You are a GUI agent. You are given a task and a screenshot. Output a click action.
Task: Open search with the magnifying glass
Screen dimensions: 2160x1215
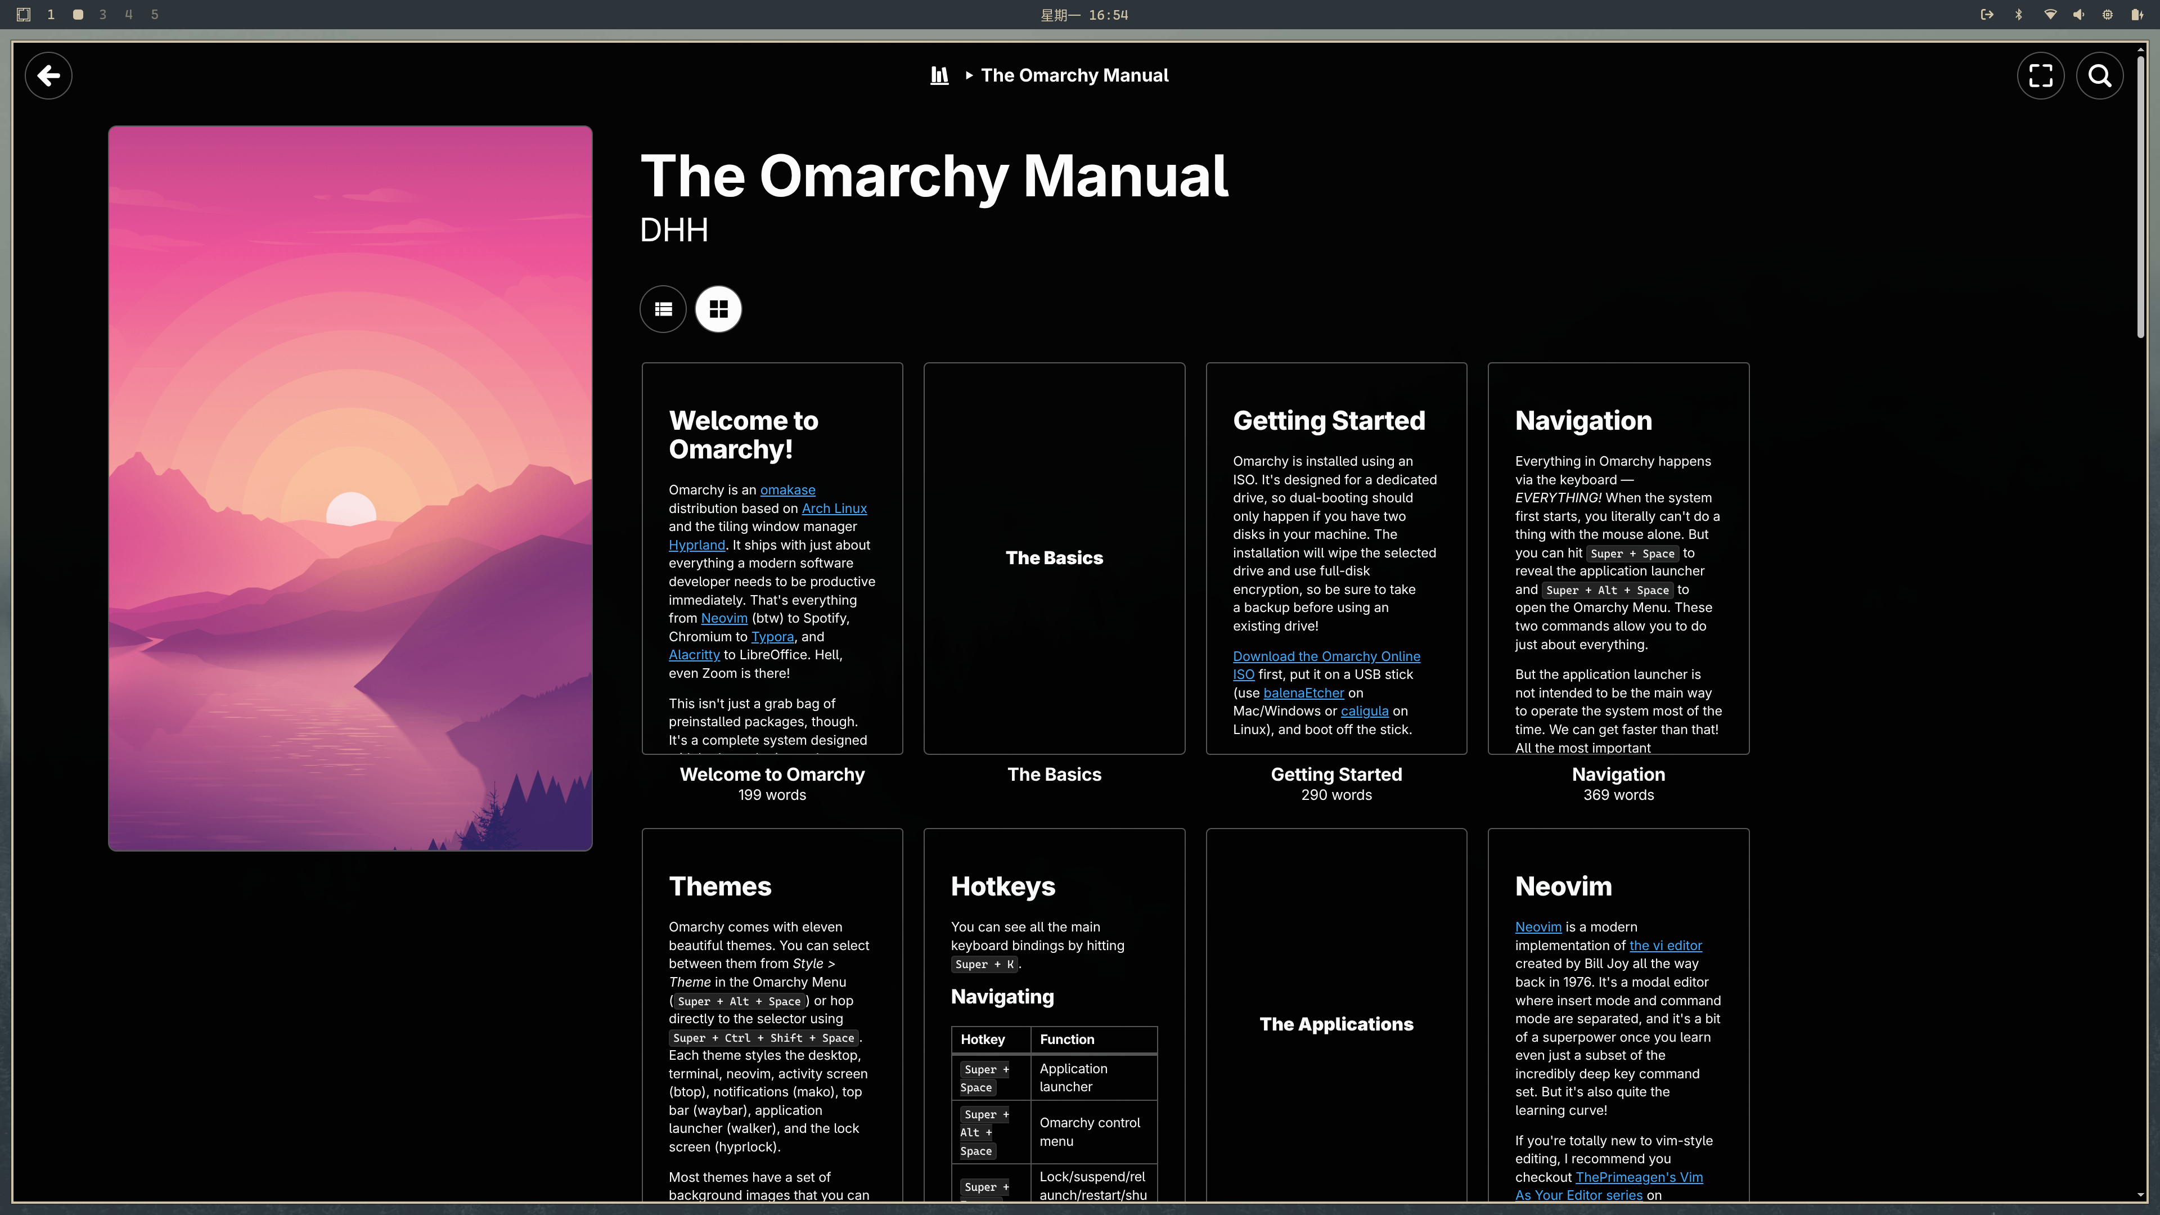click(2100, 75)
